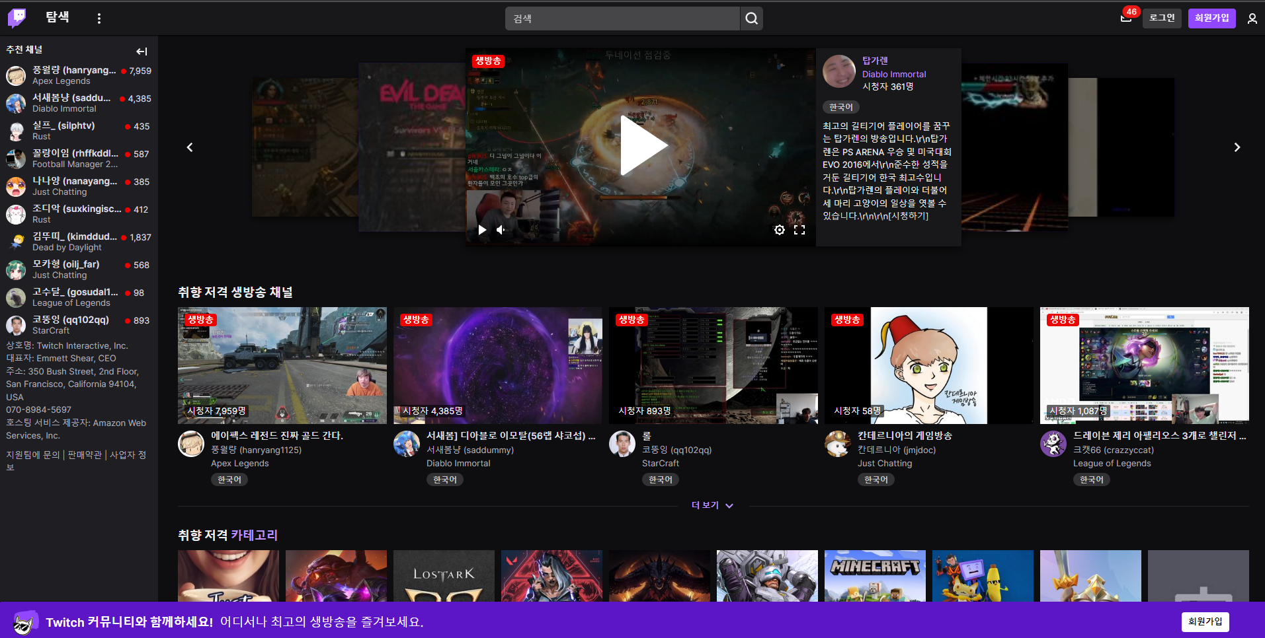This screenshot has height=638, width=1265.
Task: Open the stream title 칸데르니아의 게임방송
Action: (905, 436)
